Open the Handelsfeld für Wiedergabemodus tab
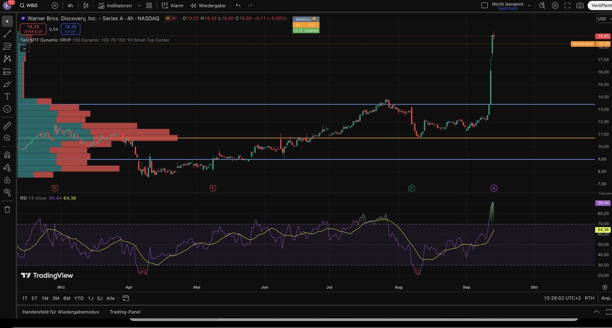612x328 pixels. pos(61,312)
